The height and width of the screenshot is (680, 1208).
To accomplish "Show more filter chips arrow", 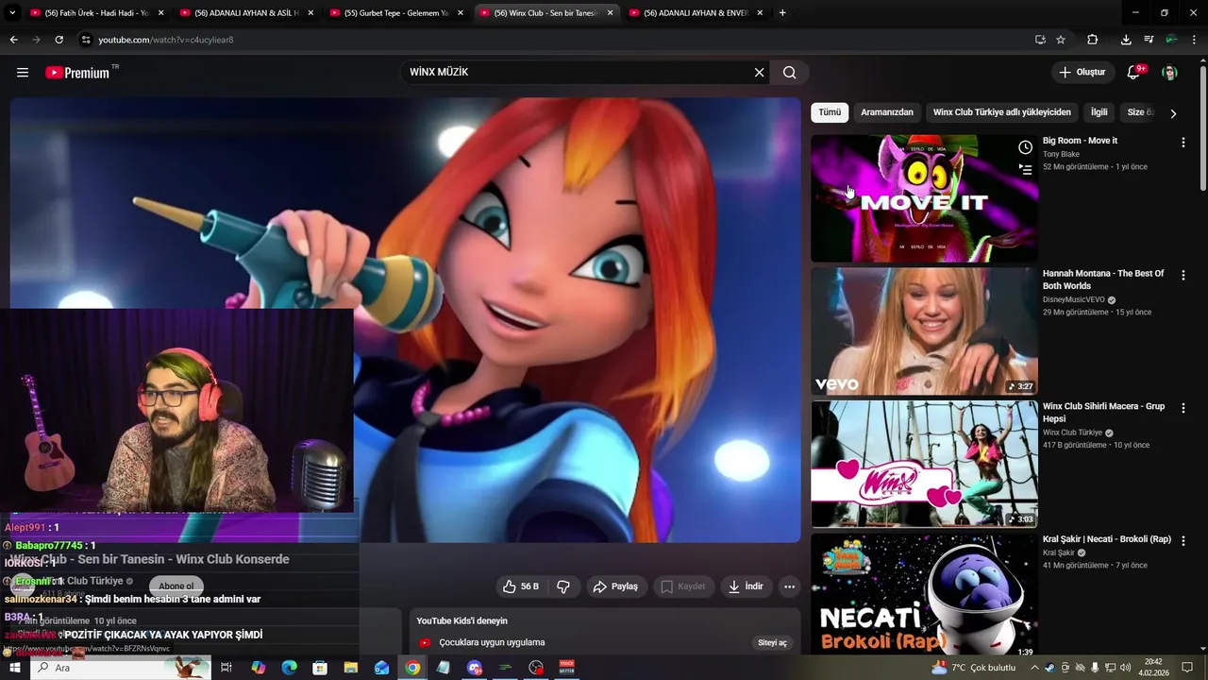I will (1173, 113).
